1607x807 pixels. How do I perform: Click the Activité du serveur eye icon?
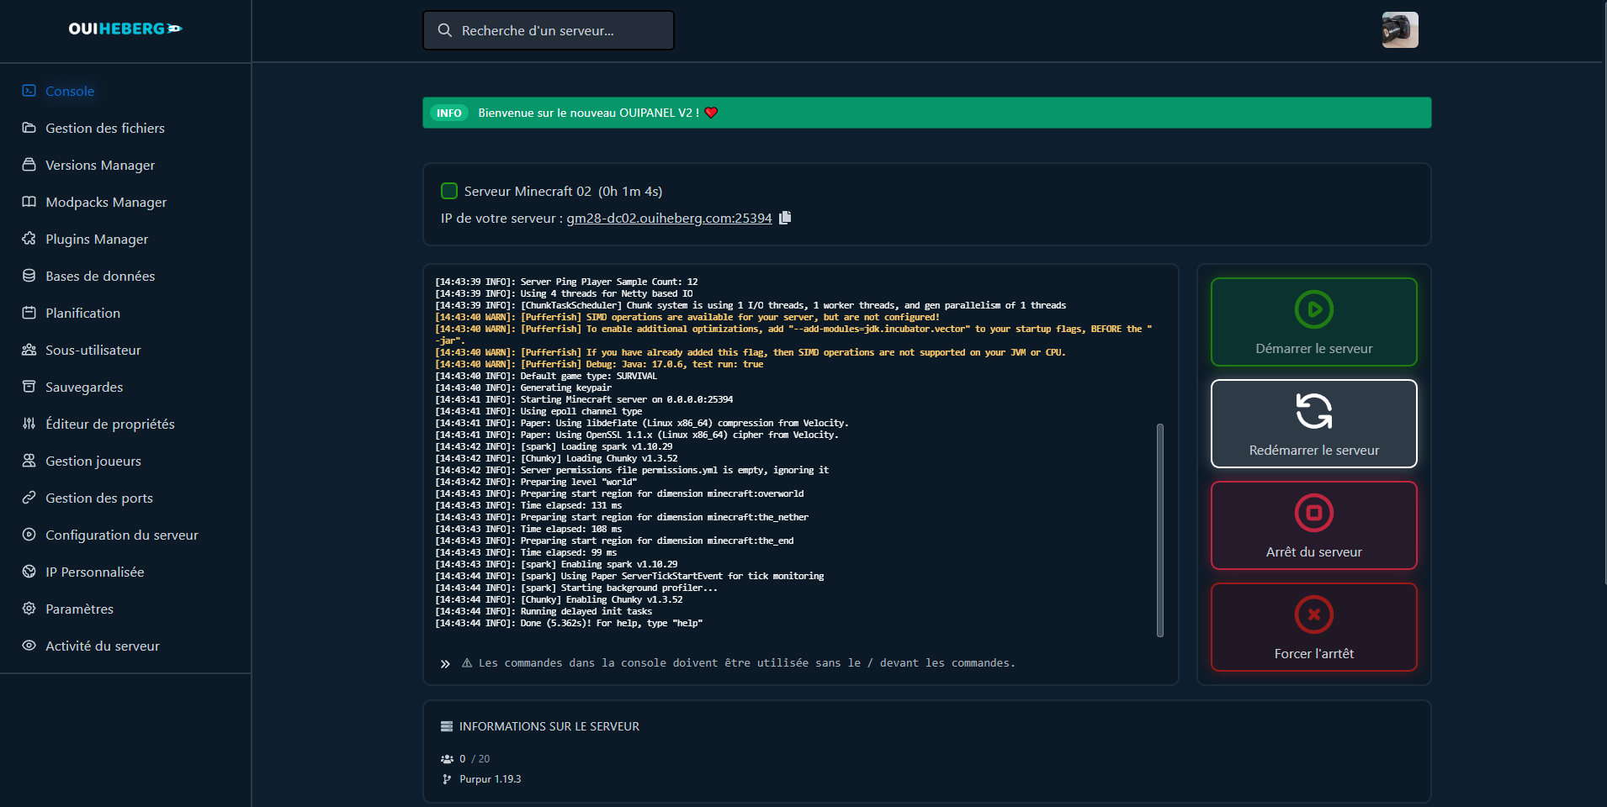(29, 646)
